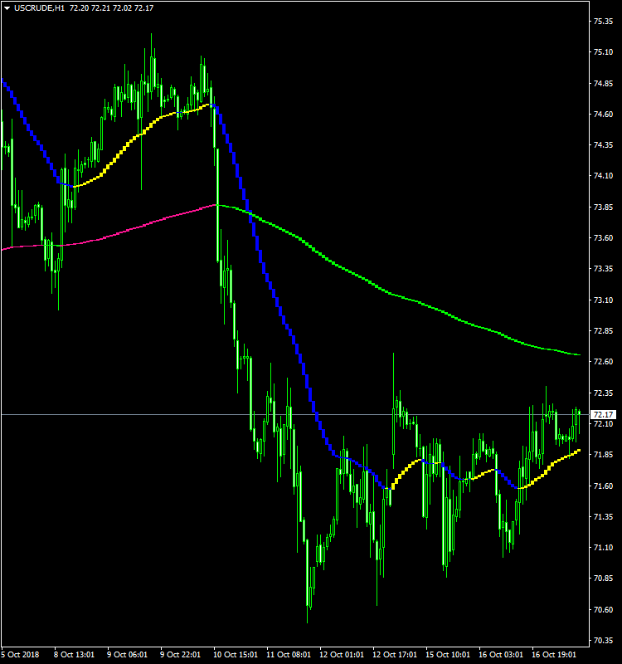The width and height of the screenshot is (622, 664).
Task: Click the 72.85 price axis label
Action: click(x=604, y=331)
